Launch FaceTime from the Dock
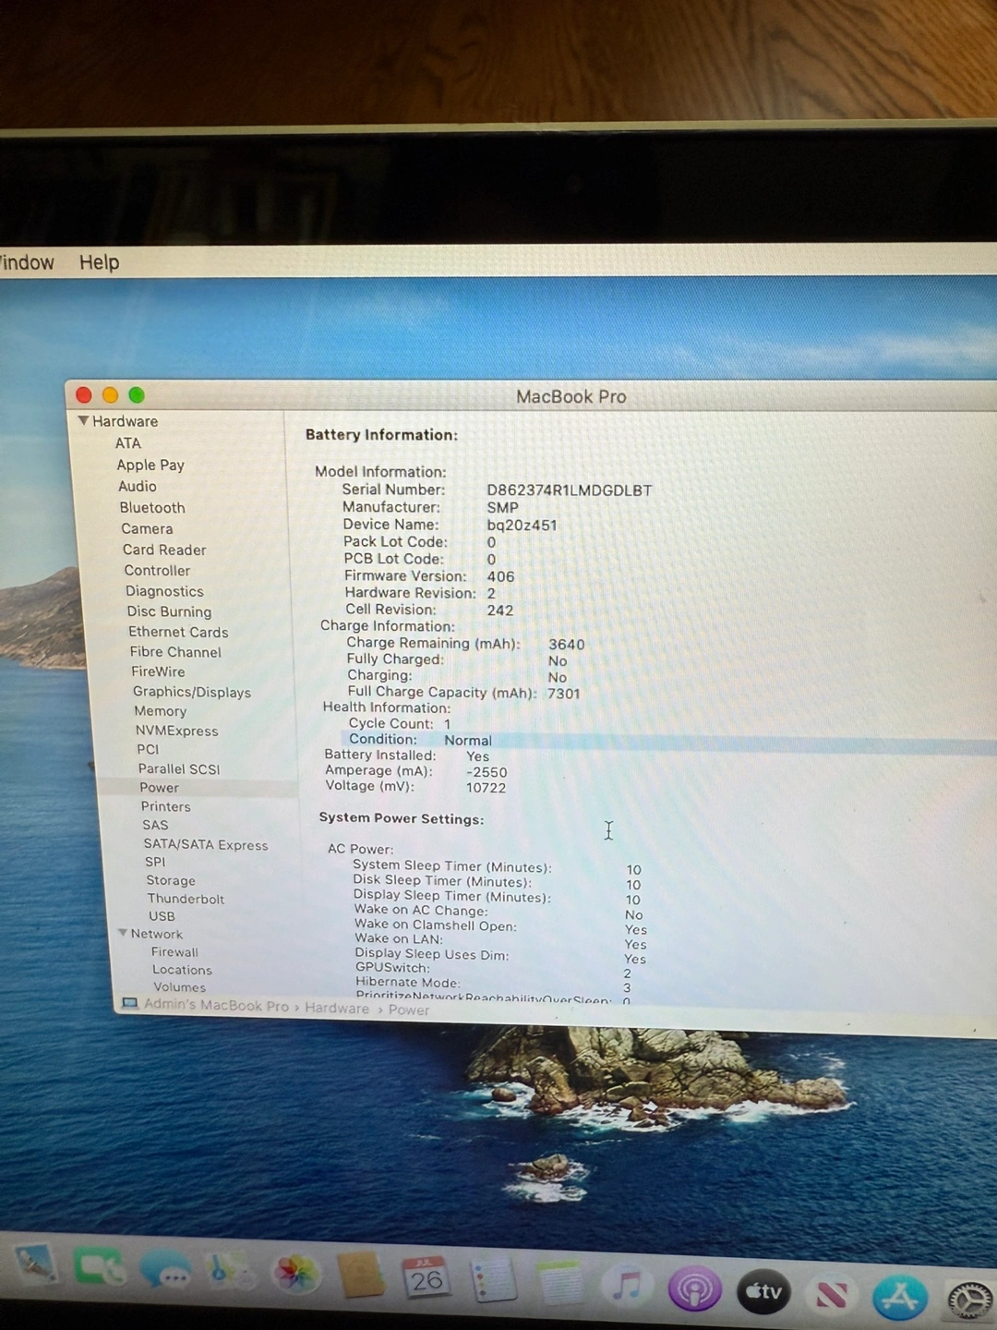Image resolution: width=997 pixels, height=1330 pixels. (x=100, y=1267)
